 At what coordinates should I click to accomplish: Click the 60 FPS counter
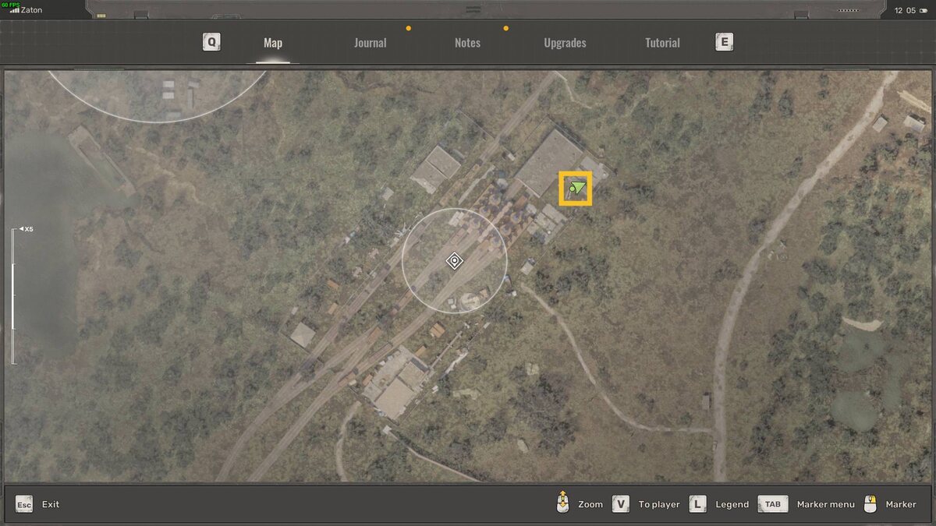click(x=10, y=4)
